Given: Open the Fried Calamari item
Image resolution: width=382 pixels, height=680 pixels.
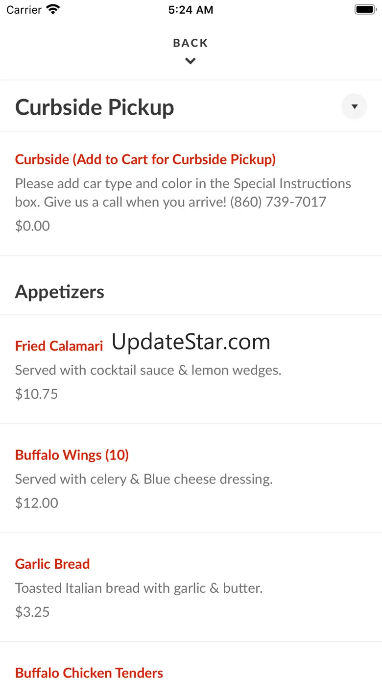Looking at the screenshot, I should pyautogui.click(x=59, y=346).
